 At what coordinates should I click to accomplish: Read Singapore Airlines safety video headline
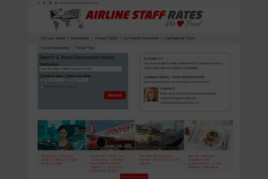(x=59, y=160)
